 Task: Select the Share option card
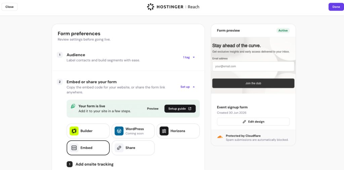tap(133, 148)
